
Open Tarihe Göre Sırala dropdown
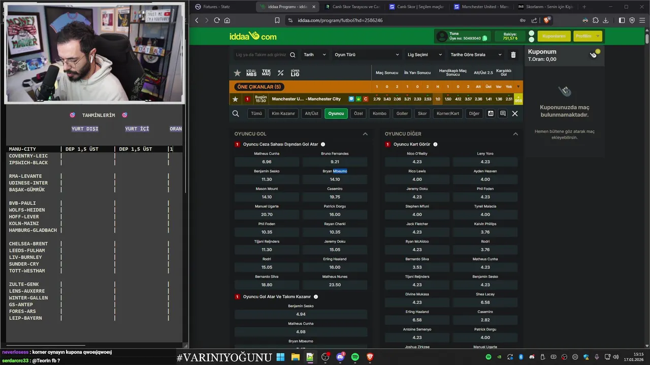tap(476, 55)
